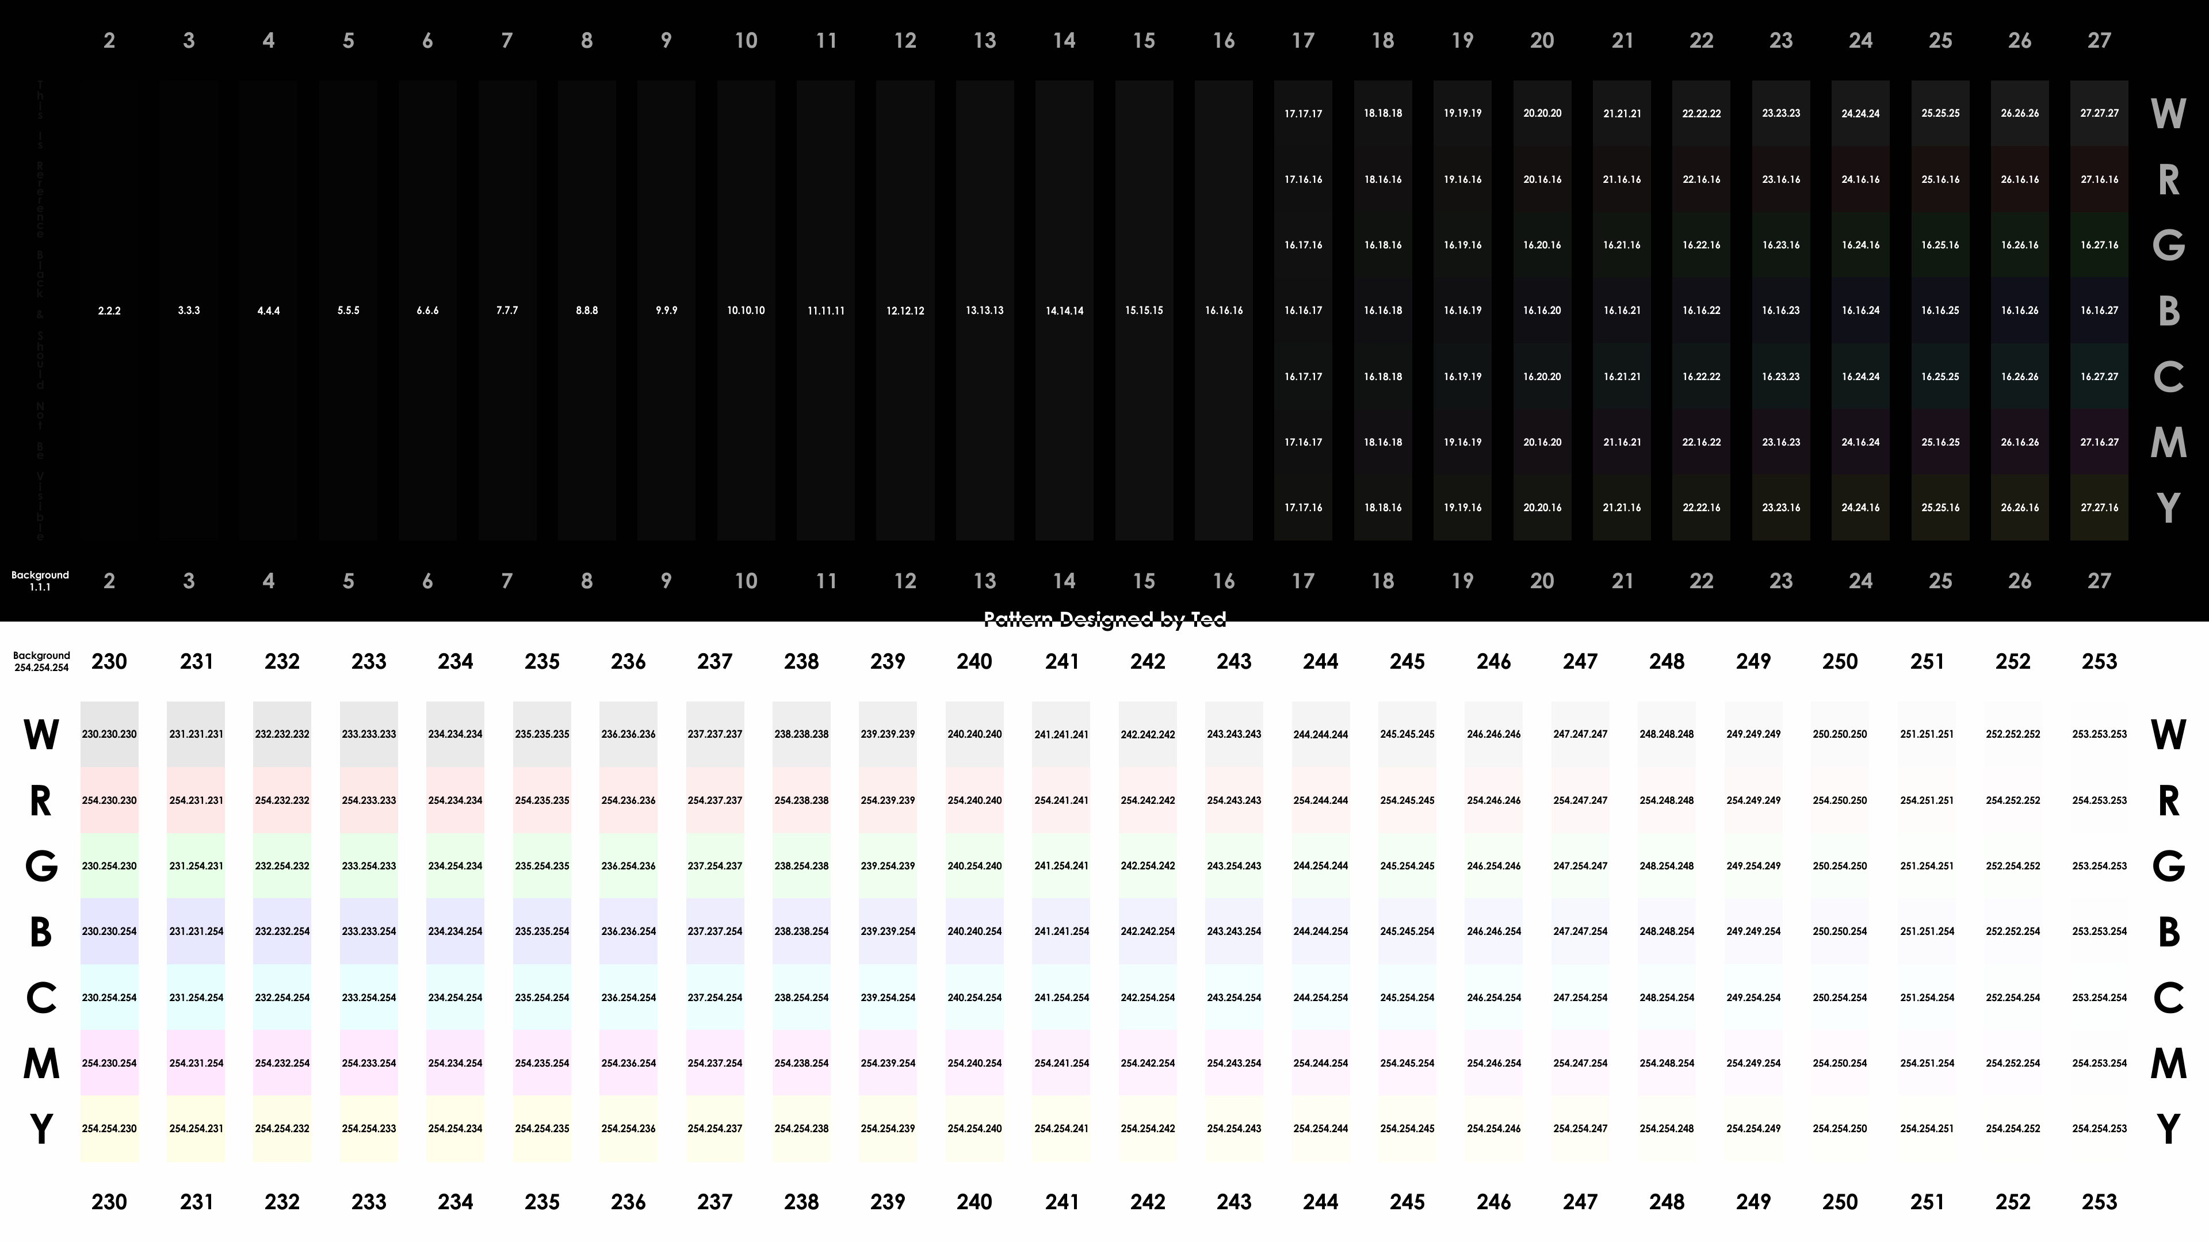Screen dimensions: 2209x1242
Task: Click the 230.254.230 green swatch
Action: [109, 866]
